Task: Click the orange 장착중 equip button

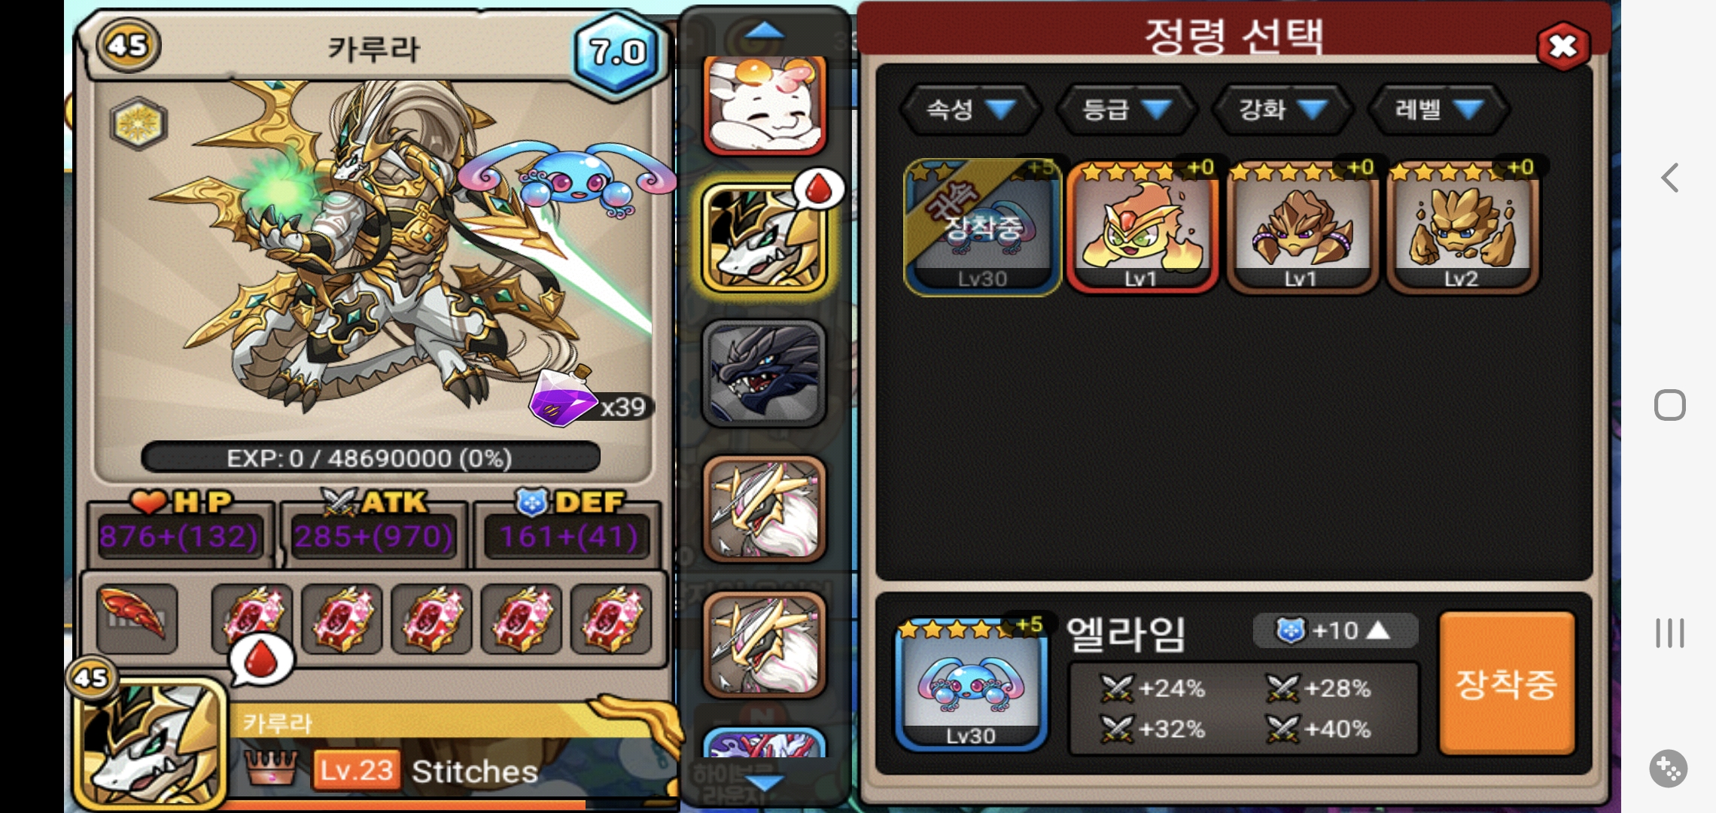Action: tap(1506, 683)
